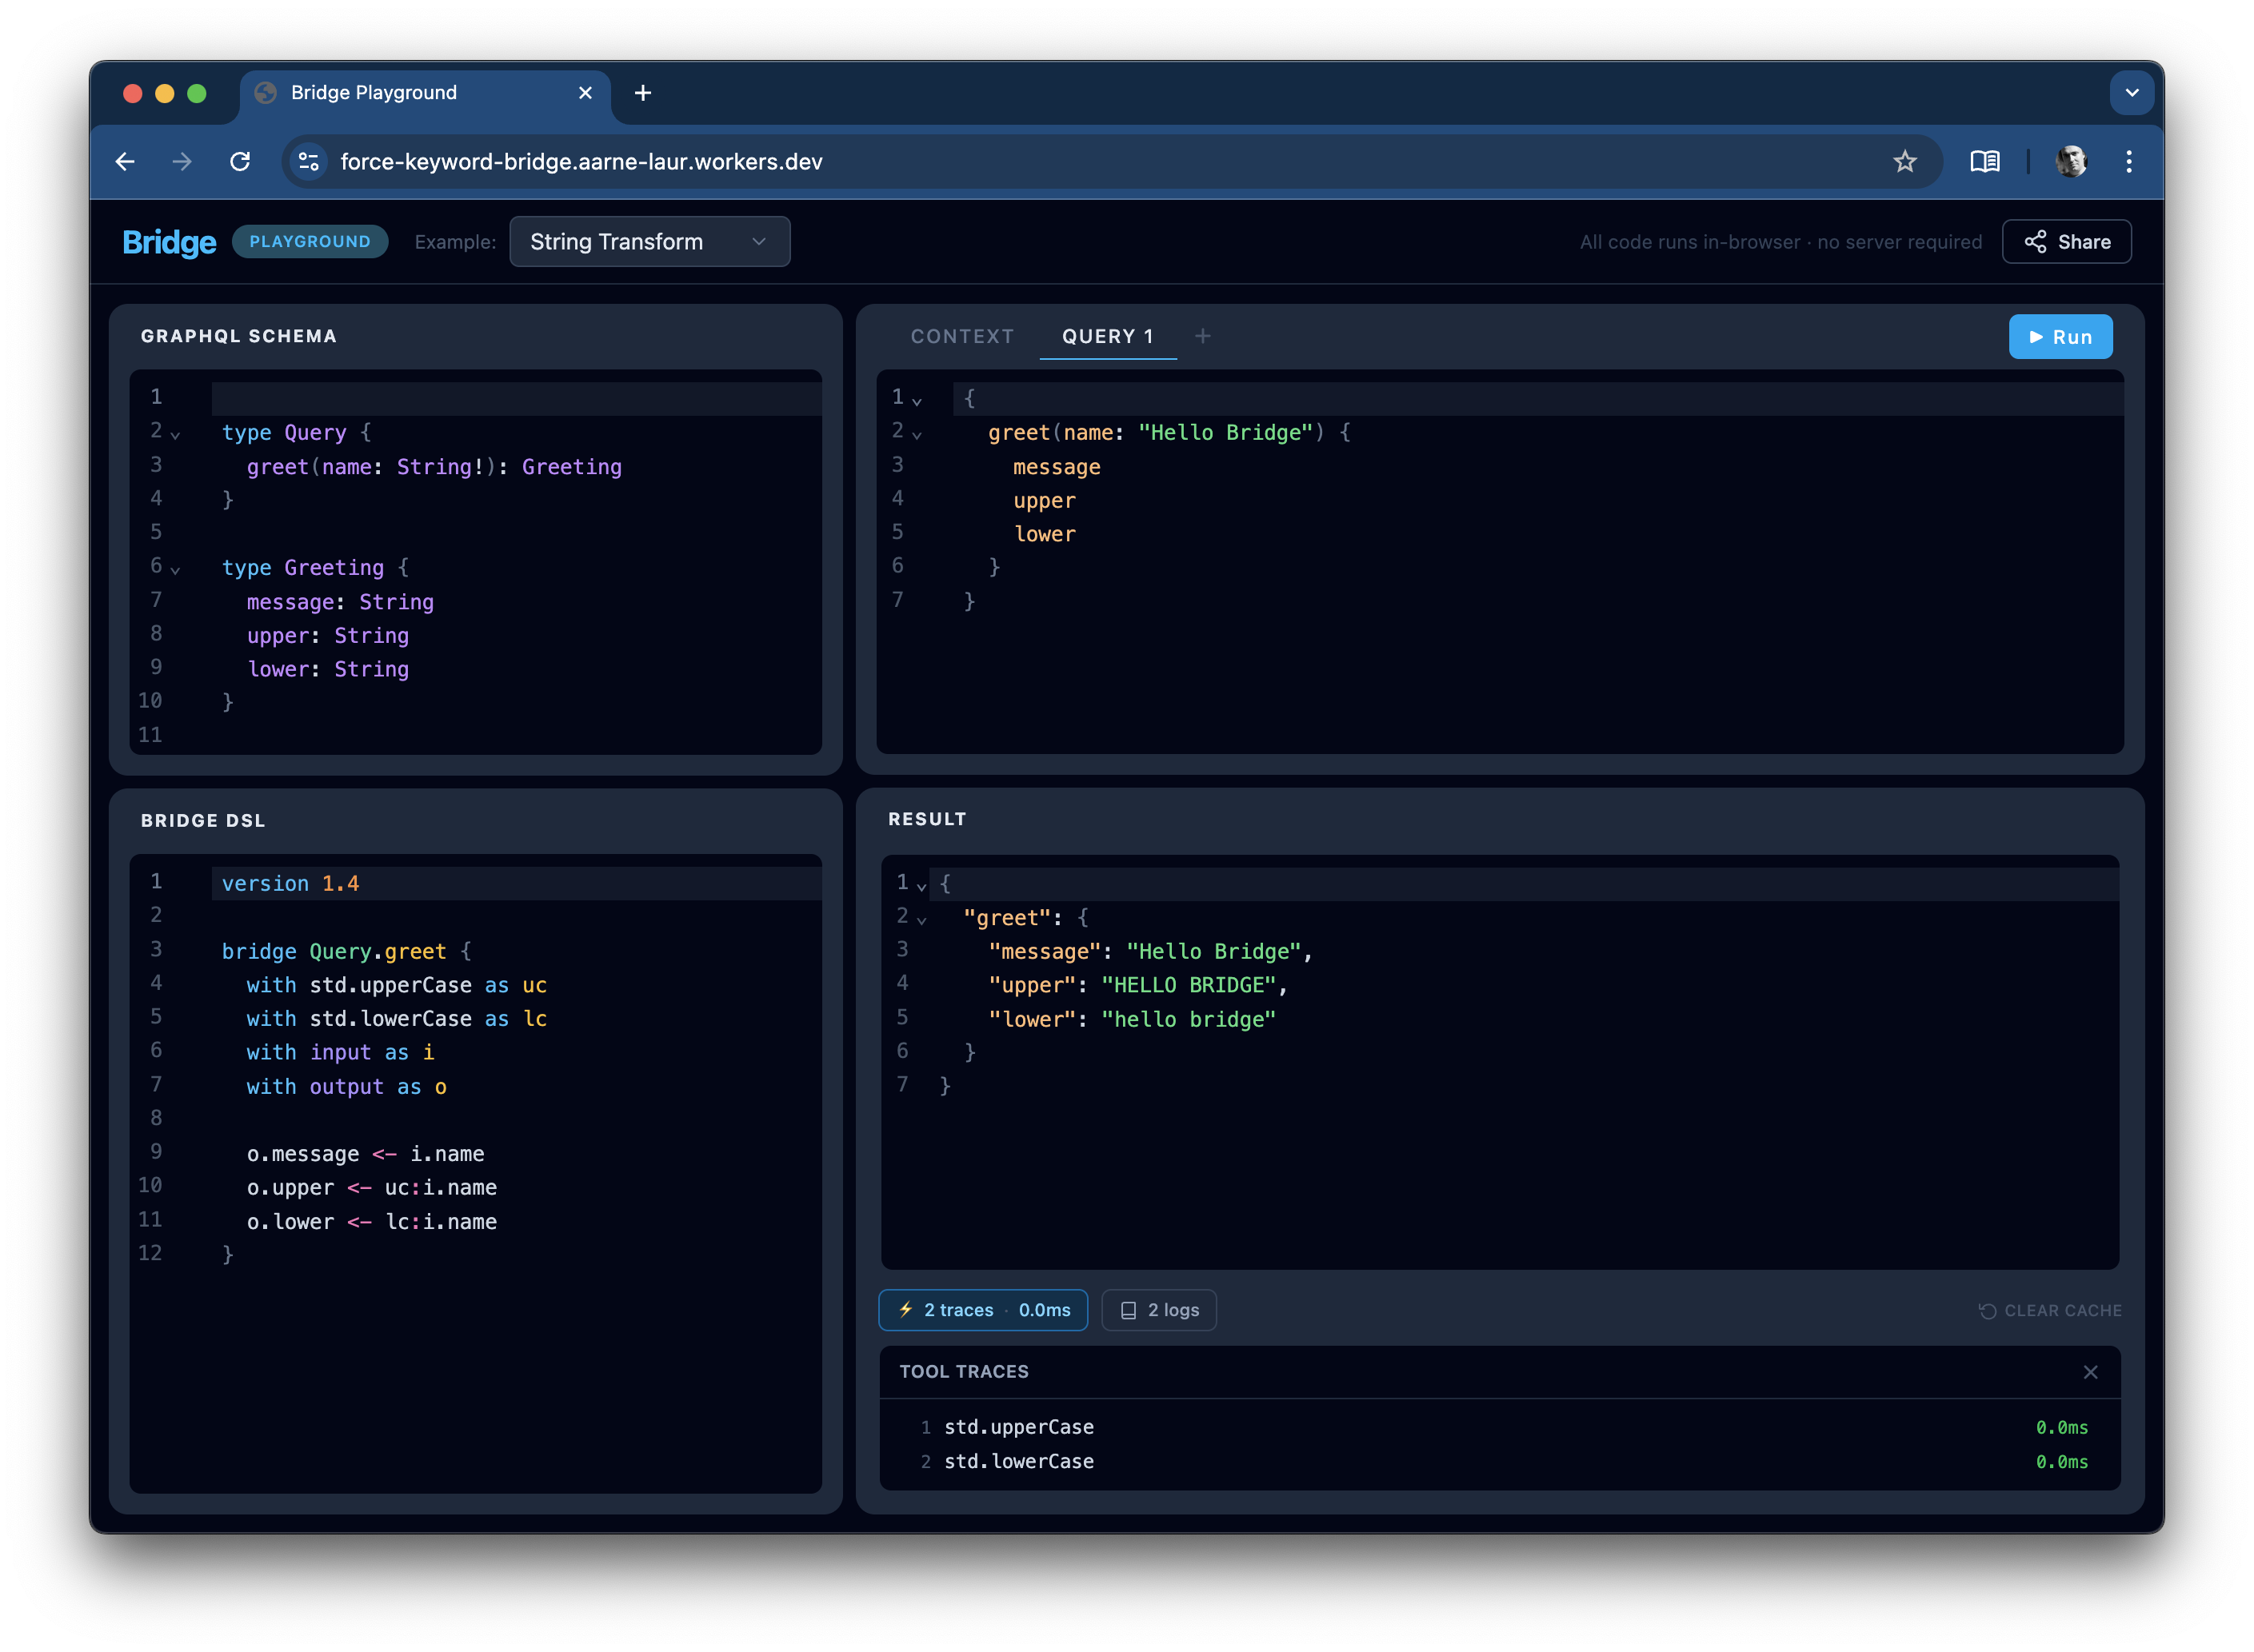Select the QUERY 1 tab
Screen dimensions: 2254x1652
point(1109,336)
